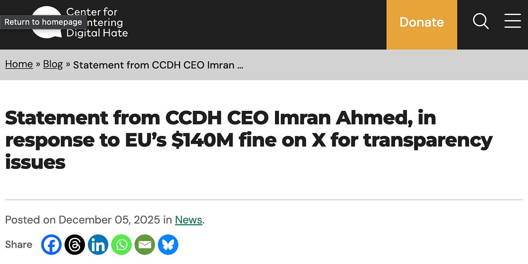Image resolution: width=528 pixels, height=264 pixels.
Task: Click the LinkedIn share icon
Action: coord(98,244)
